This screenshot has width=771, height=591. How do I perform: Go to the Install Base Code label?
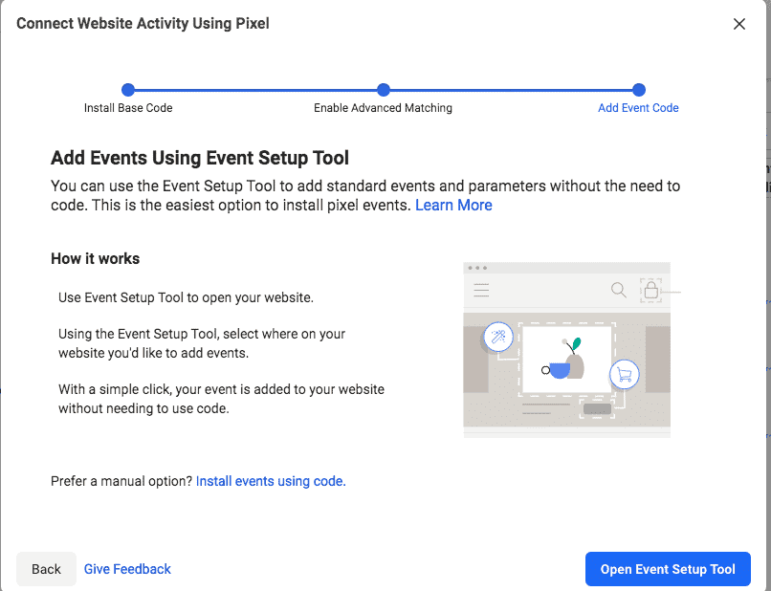point(128,108)
